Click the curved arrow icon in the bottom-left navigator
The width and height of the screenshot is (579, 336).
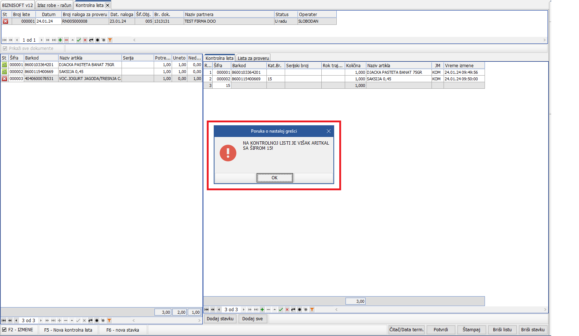(90, 321)
